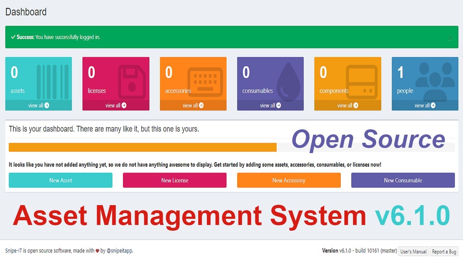
Task: Select the 0 components count
Action: tap(323, 73)
